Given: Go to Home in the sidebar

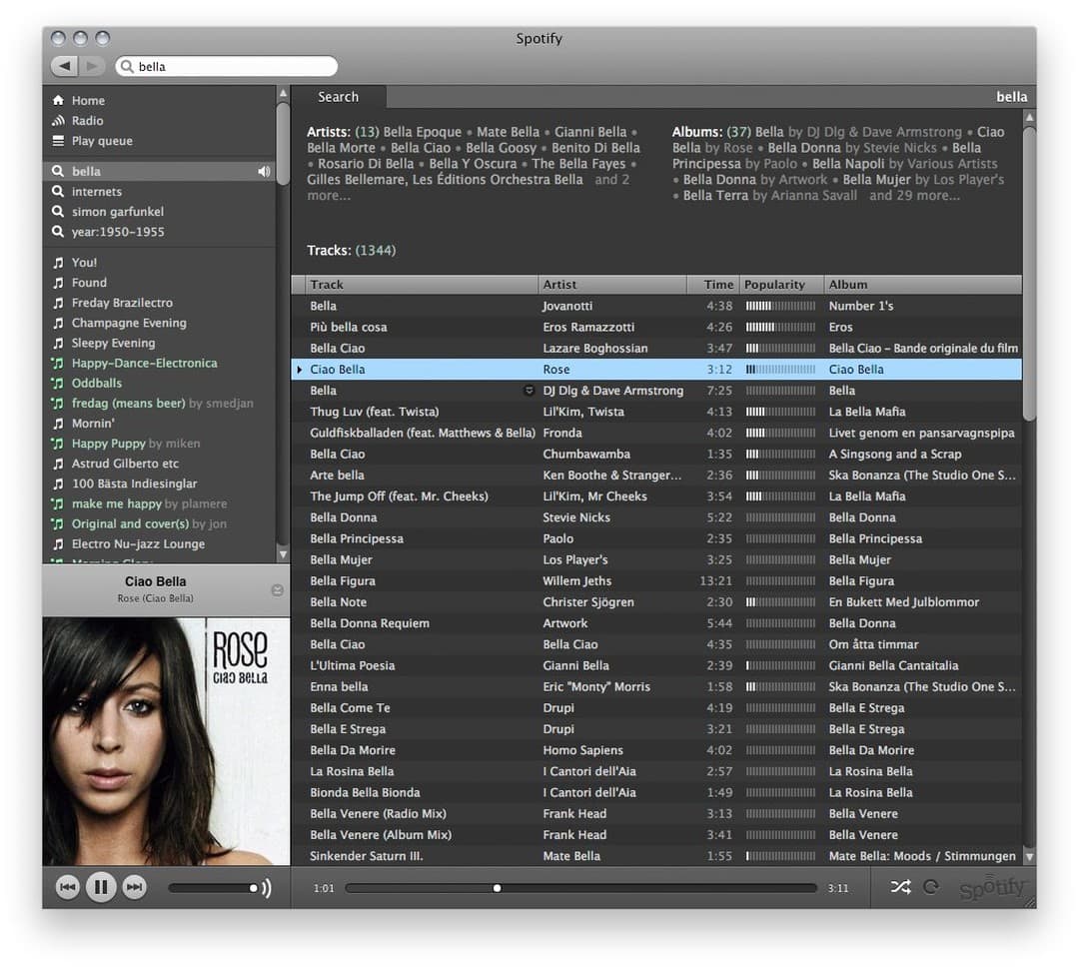Looking at the screenshot, I should tap(89, 100).
